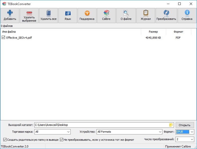Sort by Размер column header
The width and height of the screenshot is (197, 149).
point(153,32)
